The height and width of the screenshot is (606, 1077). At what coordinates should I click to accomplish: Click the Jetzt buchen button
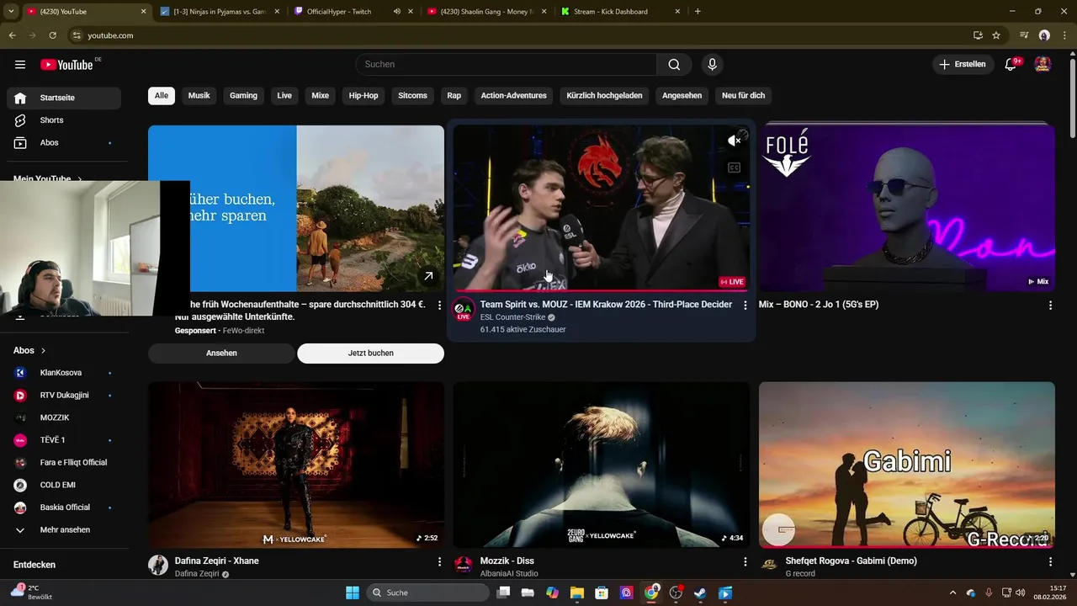[x=370, y=353]
